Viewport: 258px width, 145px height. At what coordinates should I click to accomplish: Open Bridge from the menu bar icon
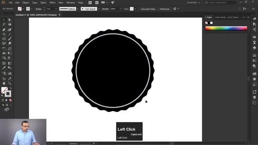pyautogui.click(x=90, y=3)
